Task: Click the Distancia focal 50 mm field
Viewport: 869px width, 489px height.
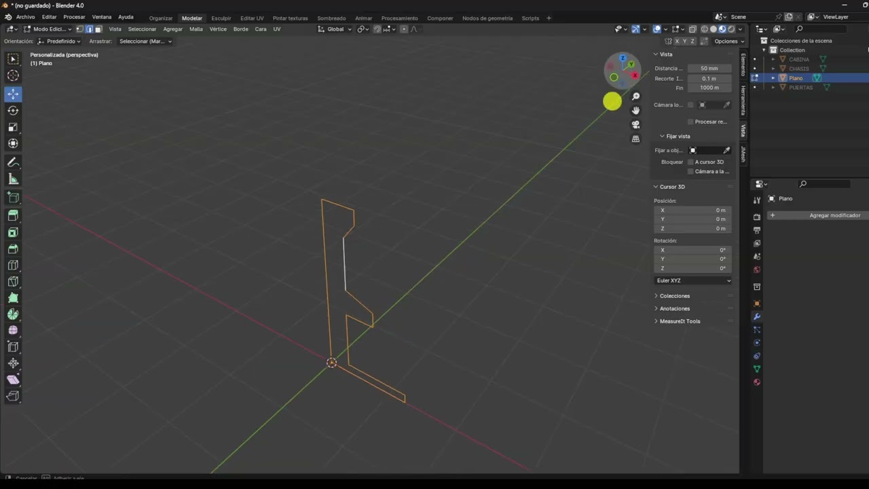Action: pos(709,69)
